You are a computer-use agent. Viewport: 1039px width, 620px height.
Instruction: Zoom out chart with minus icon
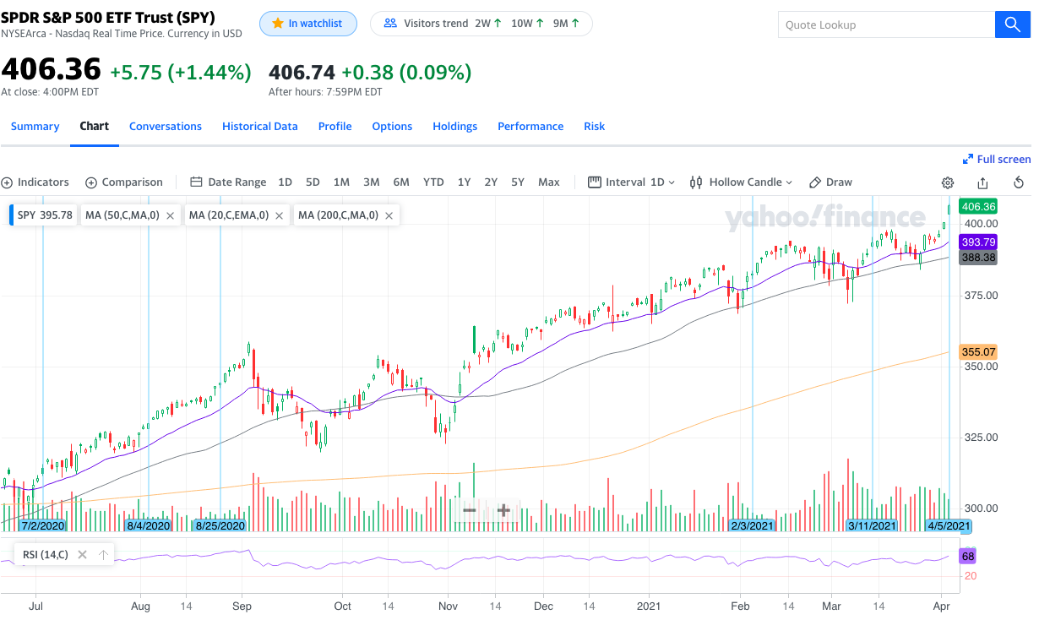470,510
